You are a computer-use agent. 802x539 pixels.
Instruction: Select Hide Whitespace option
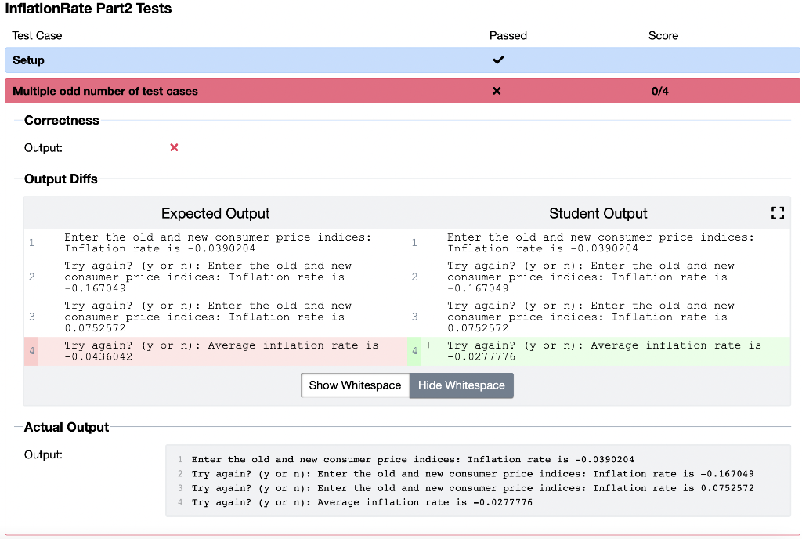[x=461, y=385]
